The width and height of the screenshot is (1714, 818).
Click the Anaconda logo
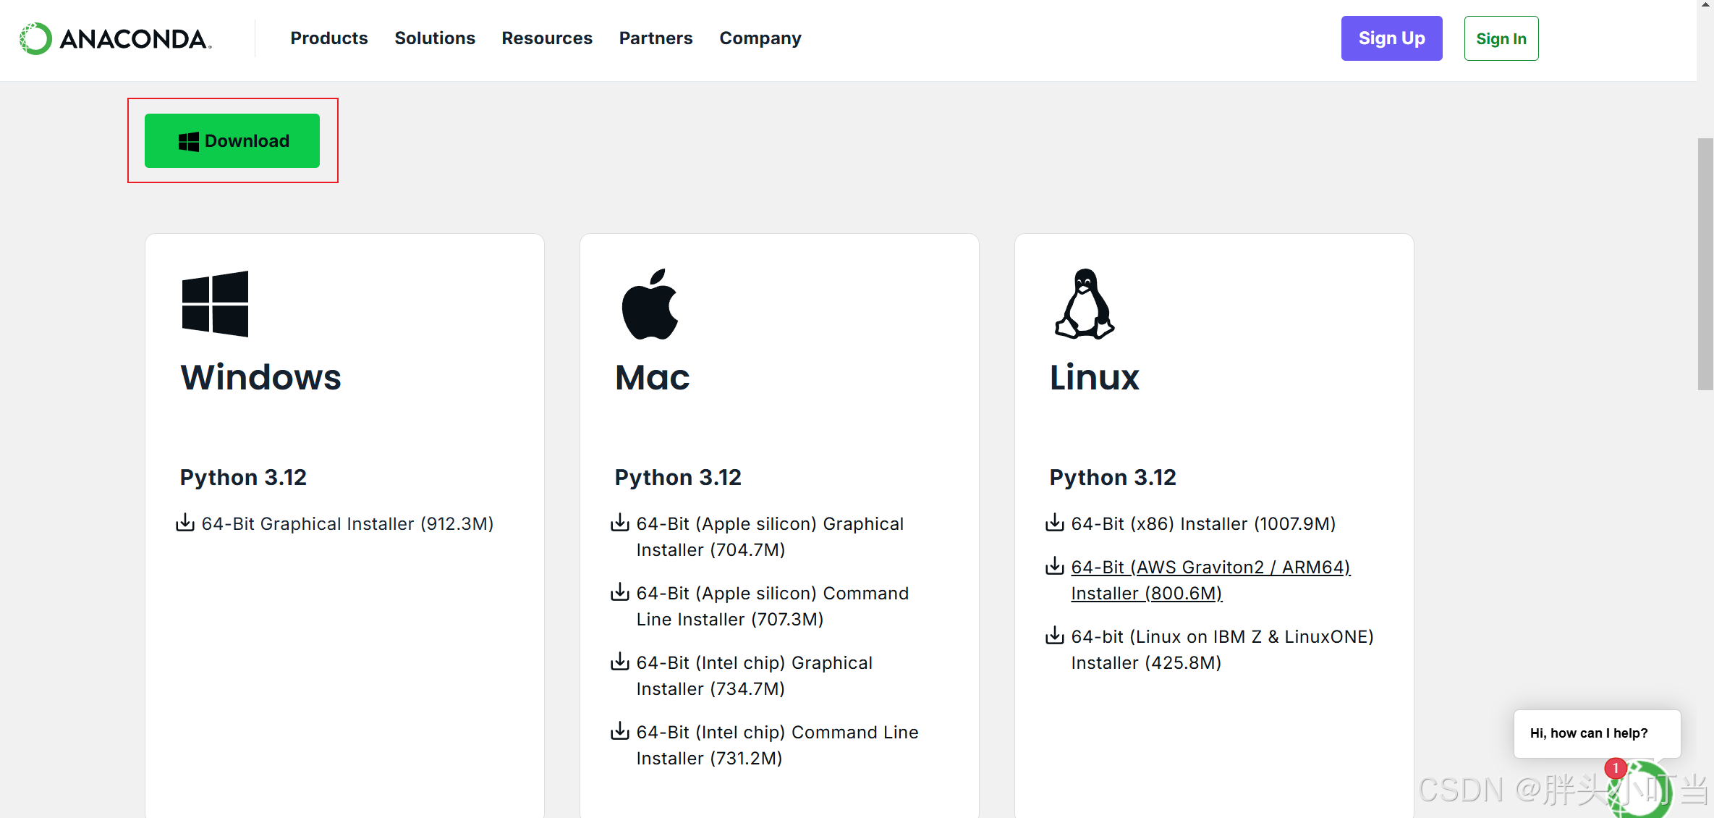point(116,38)
